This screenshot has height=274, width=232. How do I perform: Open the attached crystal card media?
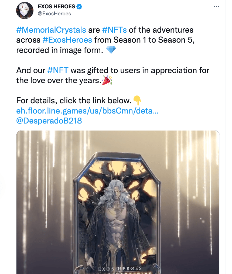click(118, 202)
